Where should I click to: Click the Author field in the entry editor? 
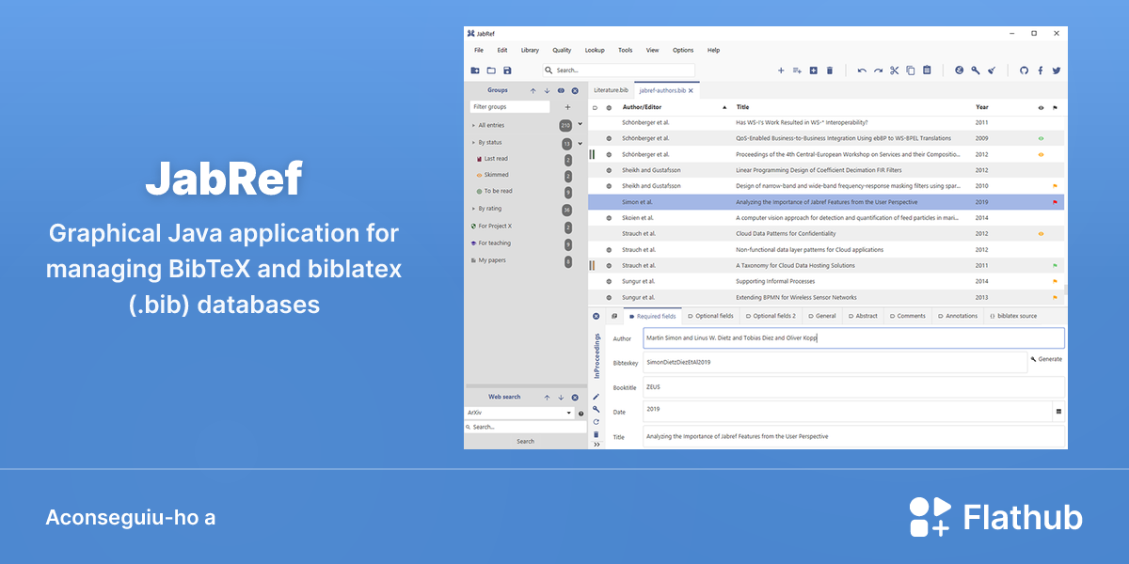point(853,337)
